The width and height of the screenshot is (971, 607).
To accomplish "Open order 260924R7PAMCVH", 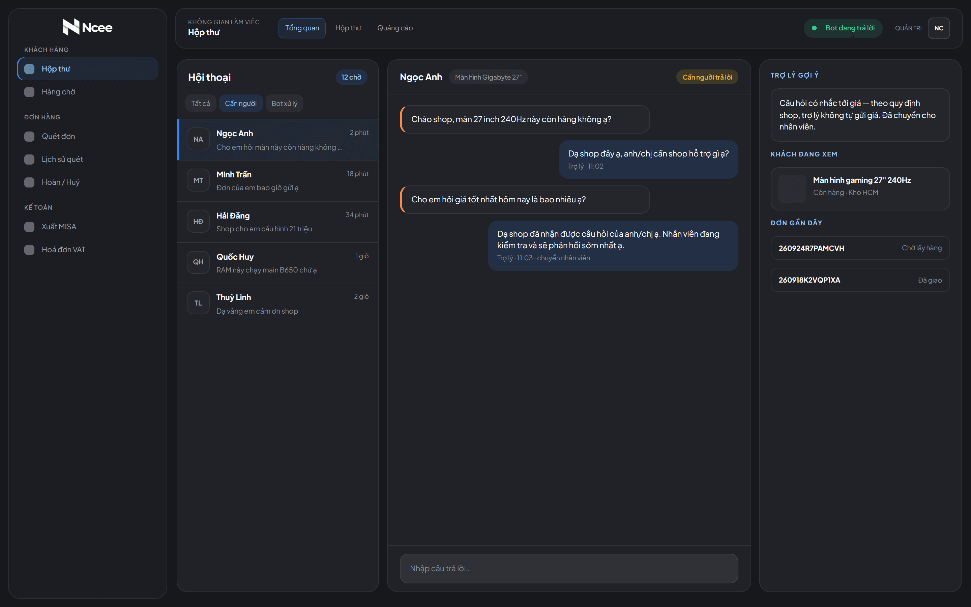I will point(860,248).
